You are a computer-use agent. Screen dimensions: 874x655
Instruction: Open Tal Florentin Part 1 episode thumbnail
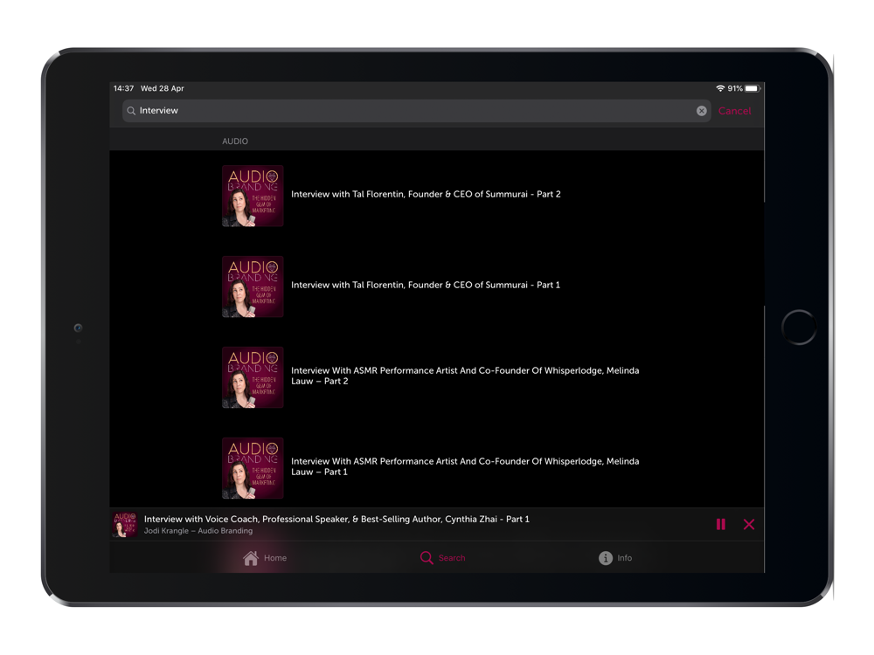click(253, 286)
